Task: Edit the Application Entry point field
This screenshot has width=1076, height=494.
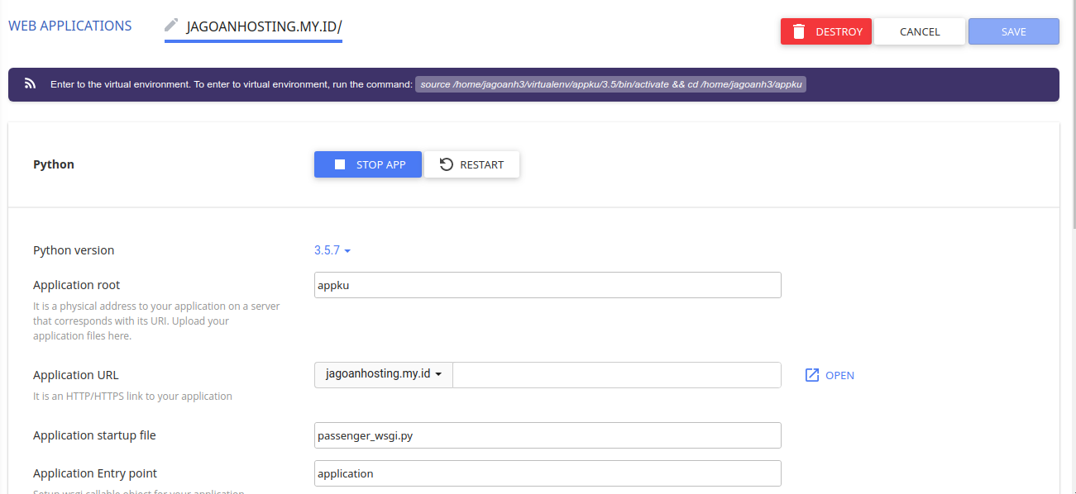Action: tap(548, 473)
